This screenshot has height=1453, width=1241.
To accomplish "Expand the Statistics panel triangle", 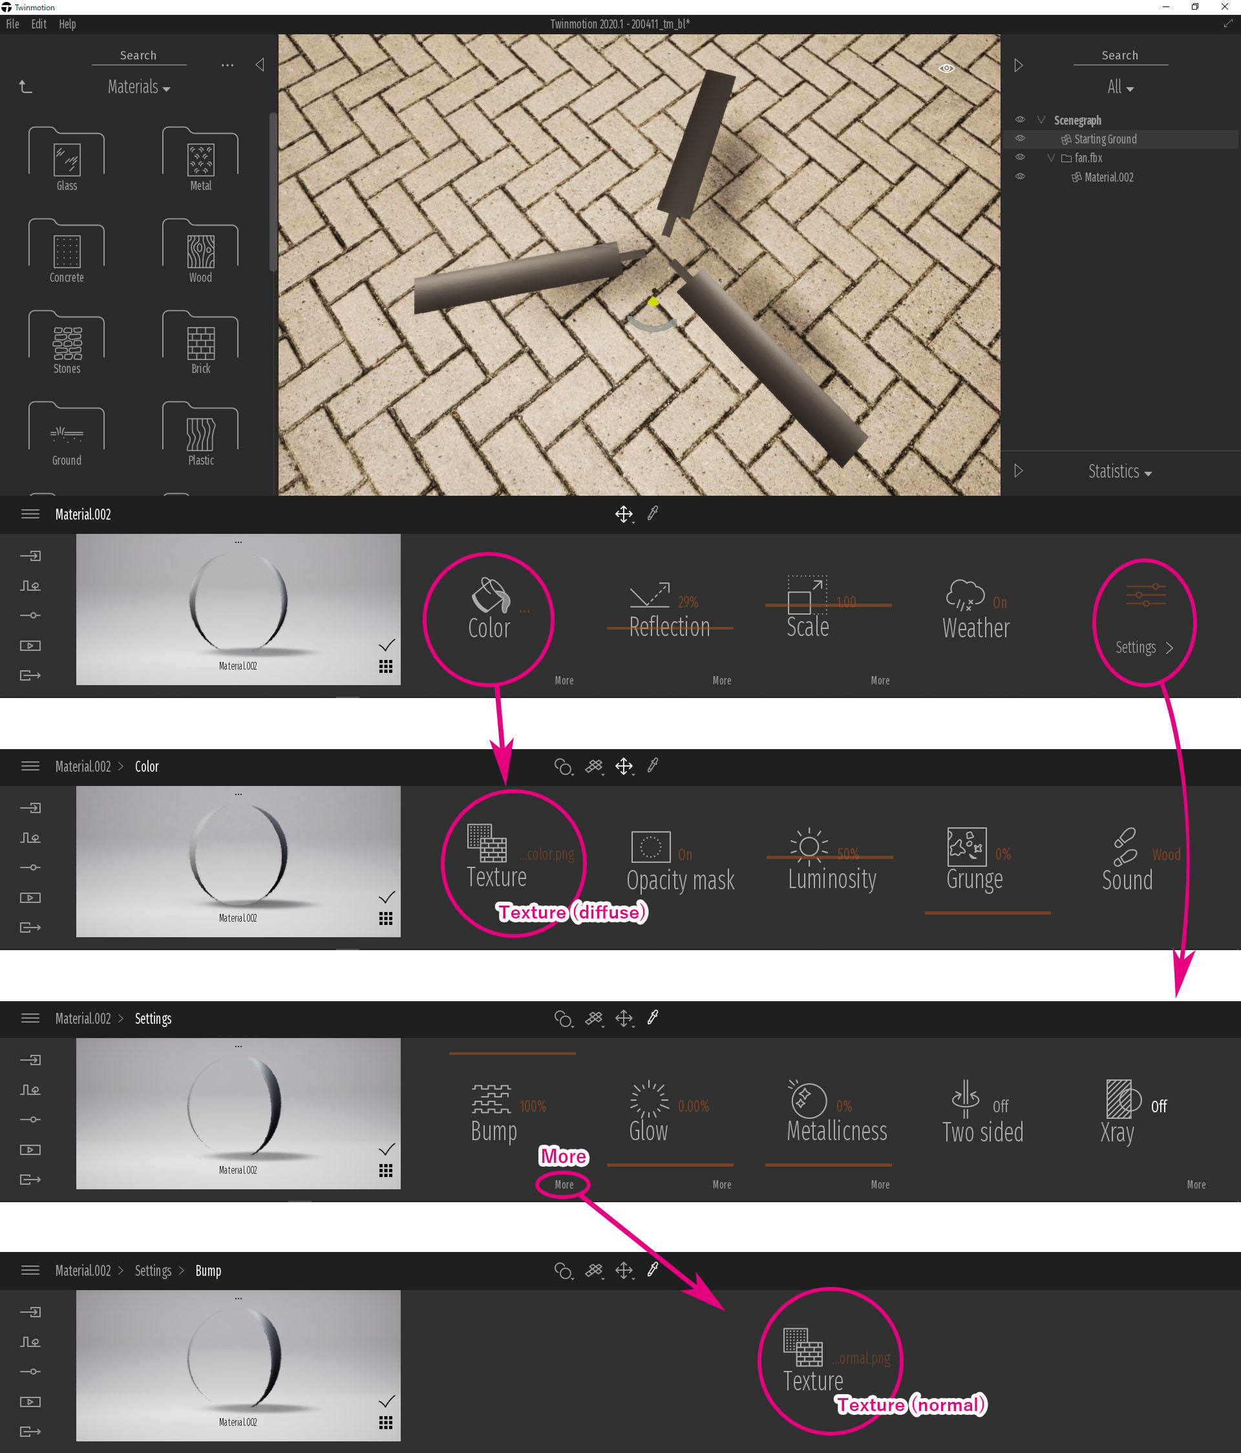I will 1019,471.
